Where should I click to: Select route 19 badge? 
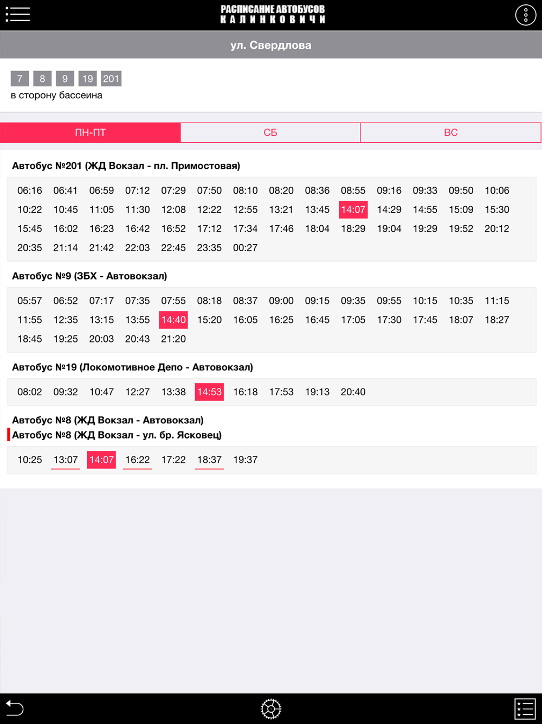[x=87, y=79]
